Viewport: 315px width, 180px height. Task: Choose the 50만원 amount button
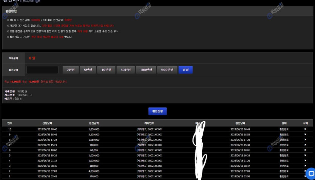(x=124, y=70)
